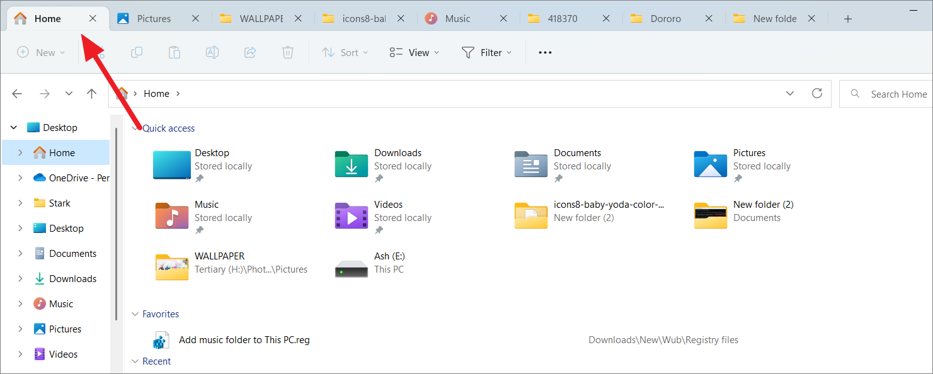The width and height of the screenshot is (933, 374).
Task: Click Home in the address bar breadcrumb
Action: point(156,94)
